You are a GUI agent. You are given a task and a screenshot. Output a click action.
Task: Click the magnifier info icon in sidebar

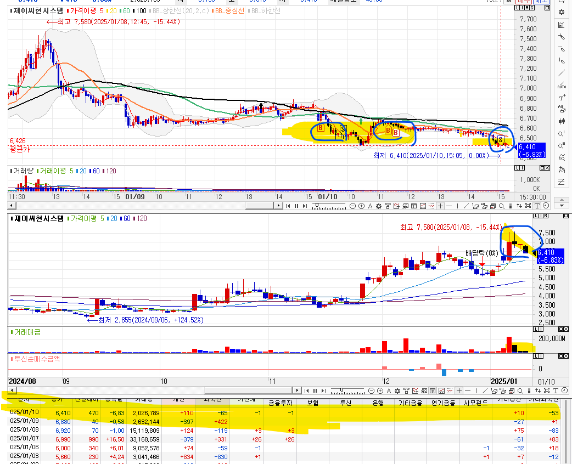point(562,133)
